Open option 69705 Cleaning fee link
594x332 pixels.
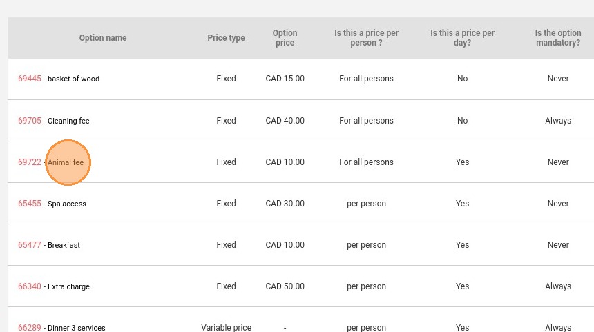29,121
